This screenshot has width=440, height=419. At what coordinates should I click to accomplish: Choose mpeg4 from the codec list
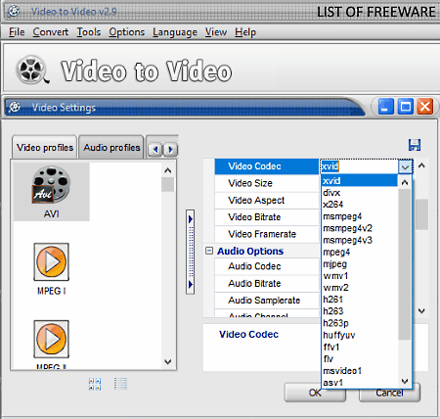[359, 252]
